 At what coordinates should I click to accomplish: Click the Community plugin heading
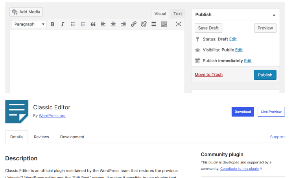click(222, 154)
